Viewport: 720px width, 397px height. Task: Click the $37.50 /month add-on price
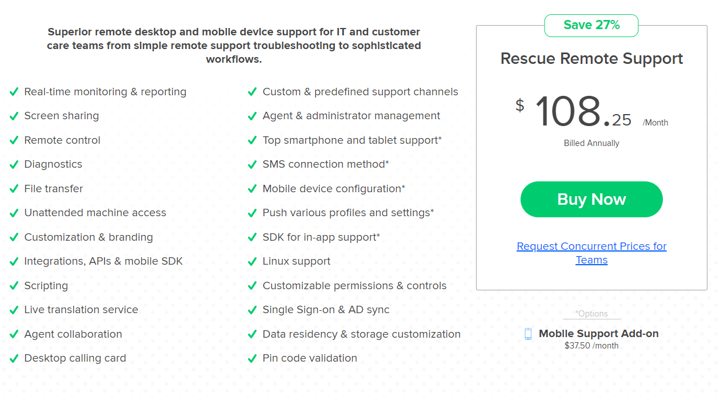(x=591, y=346)
